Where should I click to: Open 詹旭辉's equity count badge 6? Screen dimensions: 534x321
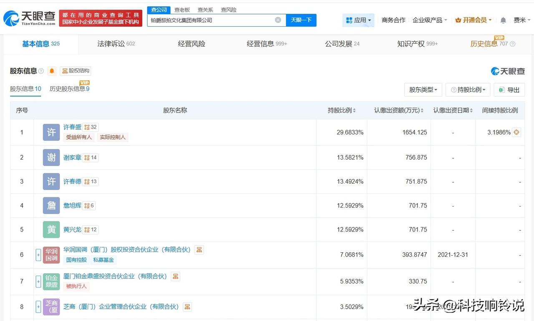[89, 206]
